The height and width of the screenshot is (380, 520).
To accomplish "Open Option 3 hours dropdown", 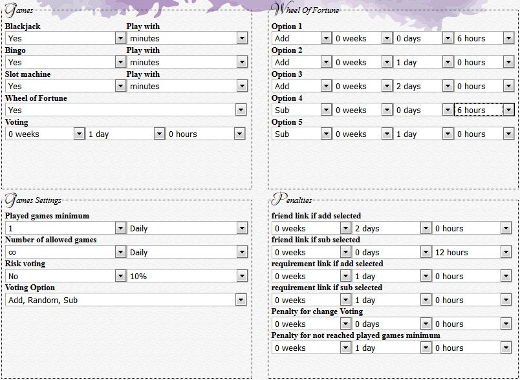I will (484, 86).
